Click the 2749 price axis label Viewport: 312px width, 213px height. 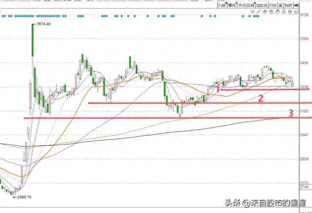coord(304,187)
